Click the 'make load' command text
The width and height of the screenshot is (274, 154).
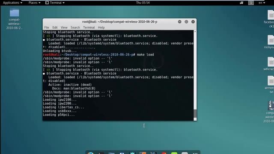pos(146,55)
